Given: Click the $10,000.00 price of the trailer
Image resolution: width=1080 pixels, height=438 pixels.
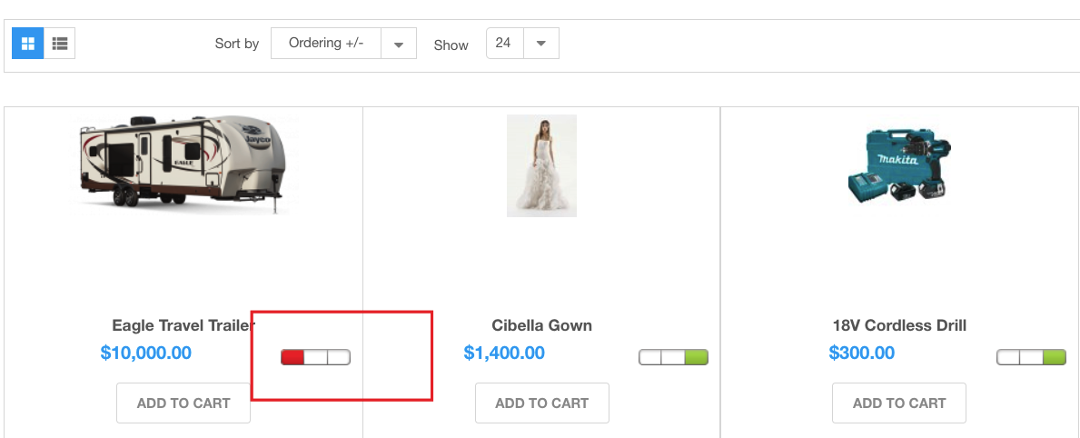Looking at the screenshot, I should pos(146,353).
